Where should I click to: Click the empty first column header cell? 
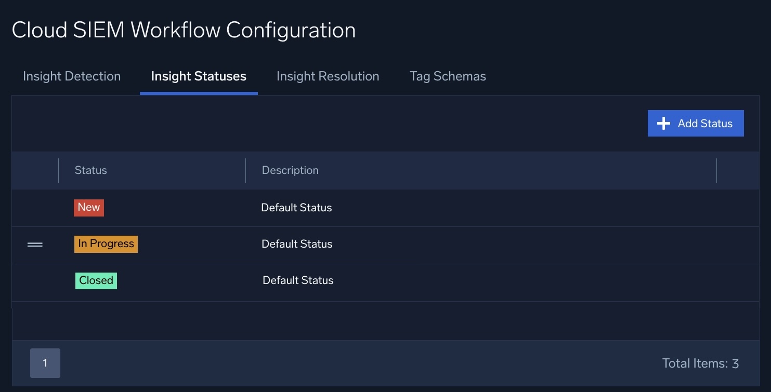click(x=35, y=170)
